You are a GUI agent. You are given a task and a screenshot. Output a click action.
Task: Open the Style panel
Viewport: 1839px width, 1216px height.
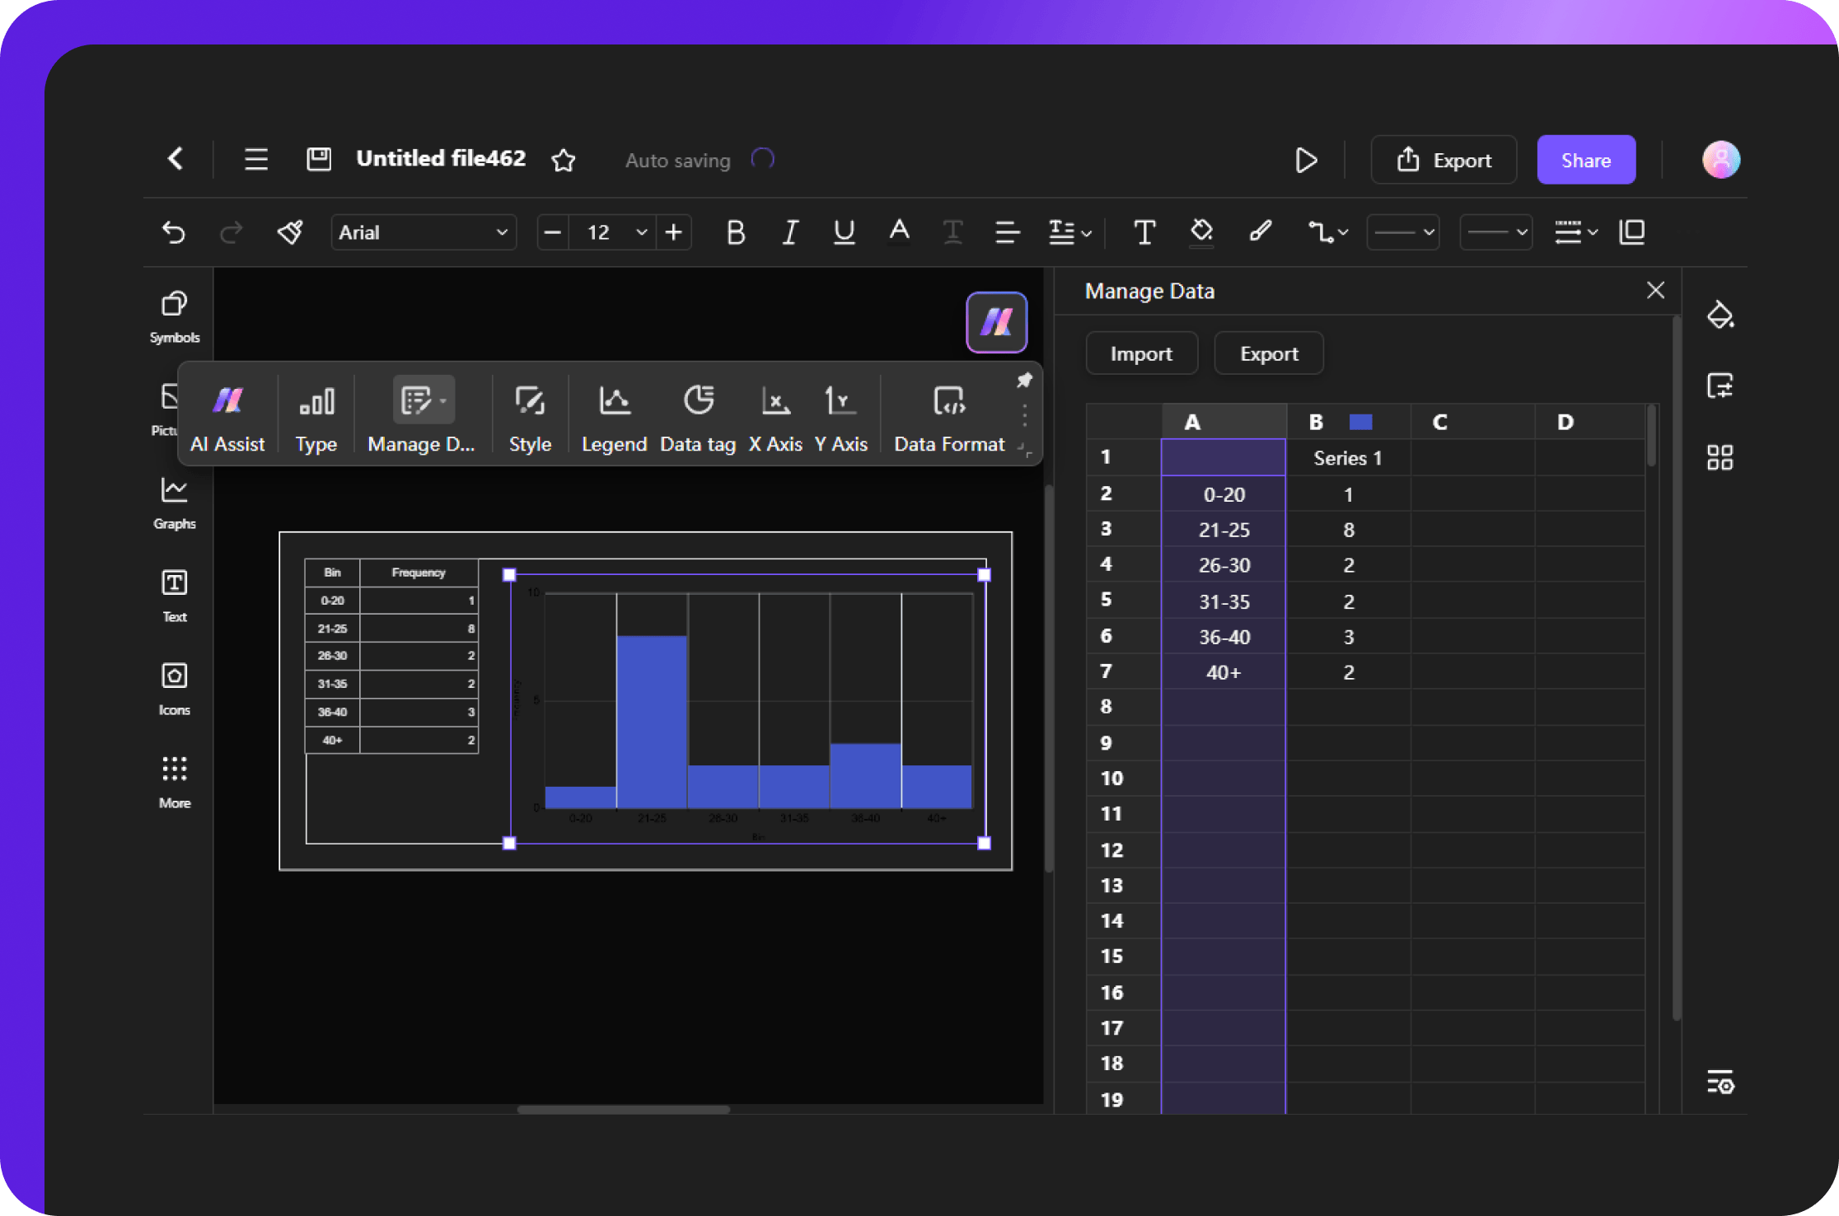click(529, 415)
